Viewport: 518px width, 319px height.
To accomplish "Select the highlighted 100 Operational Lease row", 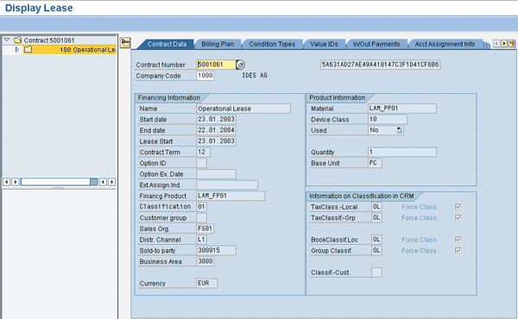I will (x=69, y=49).
